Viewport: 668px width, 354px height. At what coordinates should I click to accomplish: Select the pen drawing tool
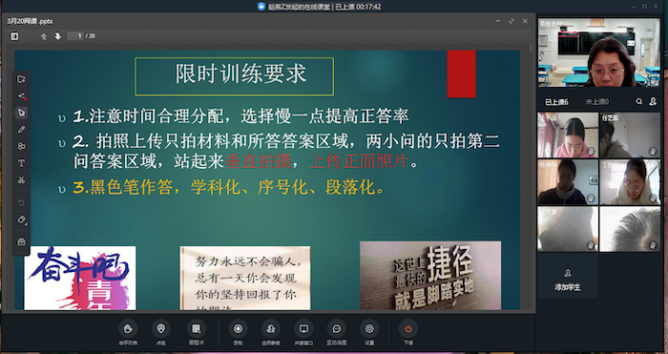(21, 130)
